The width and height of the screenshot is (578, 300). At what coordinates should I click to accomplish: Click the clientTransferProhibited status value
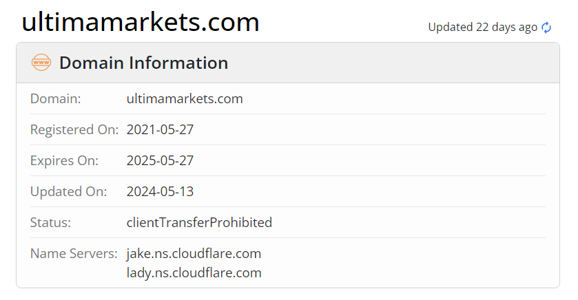(x=199, y=222)
